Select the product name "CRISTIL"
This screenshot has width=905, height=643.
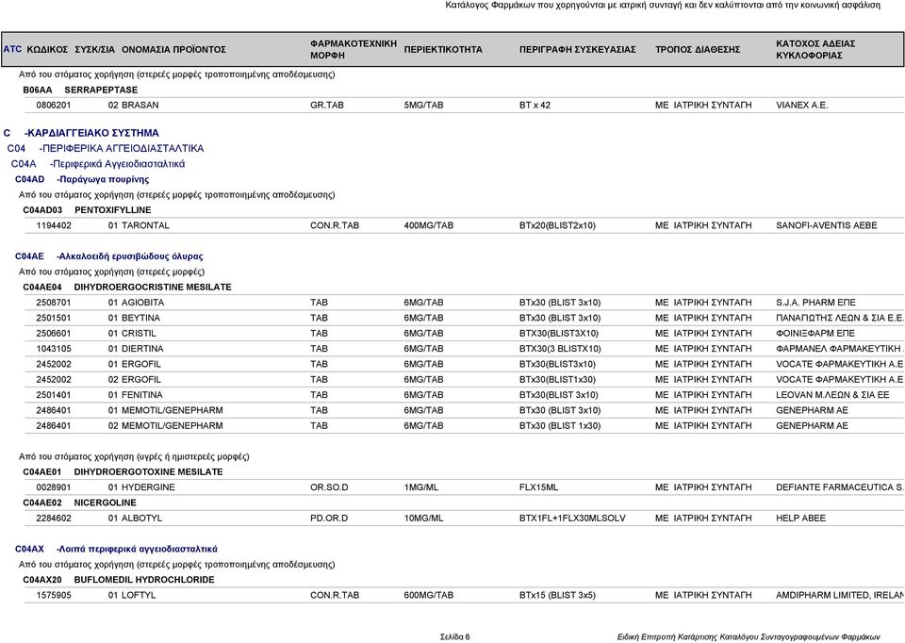tap(139, 334)
